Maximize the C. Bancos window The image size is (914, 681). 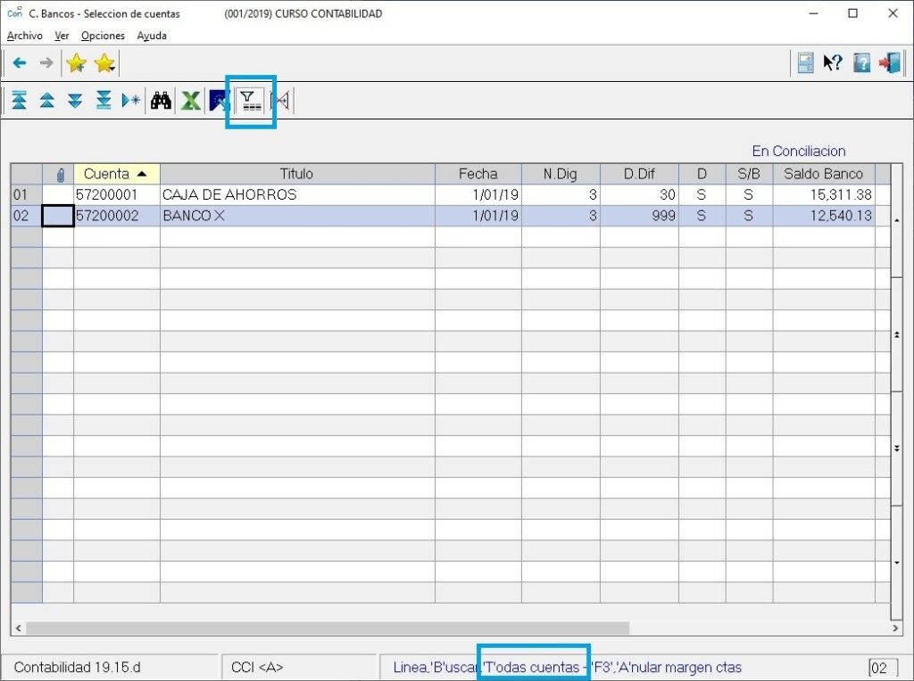coord(852,13)
